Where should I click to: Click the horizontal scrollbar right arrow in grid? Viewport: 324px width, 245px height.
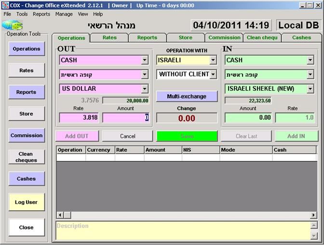313,215
